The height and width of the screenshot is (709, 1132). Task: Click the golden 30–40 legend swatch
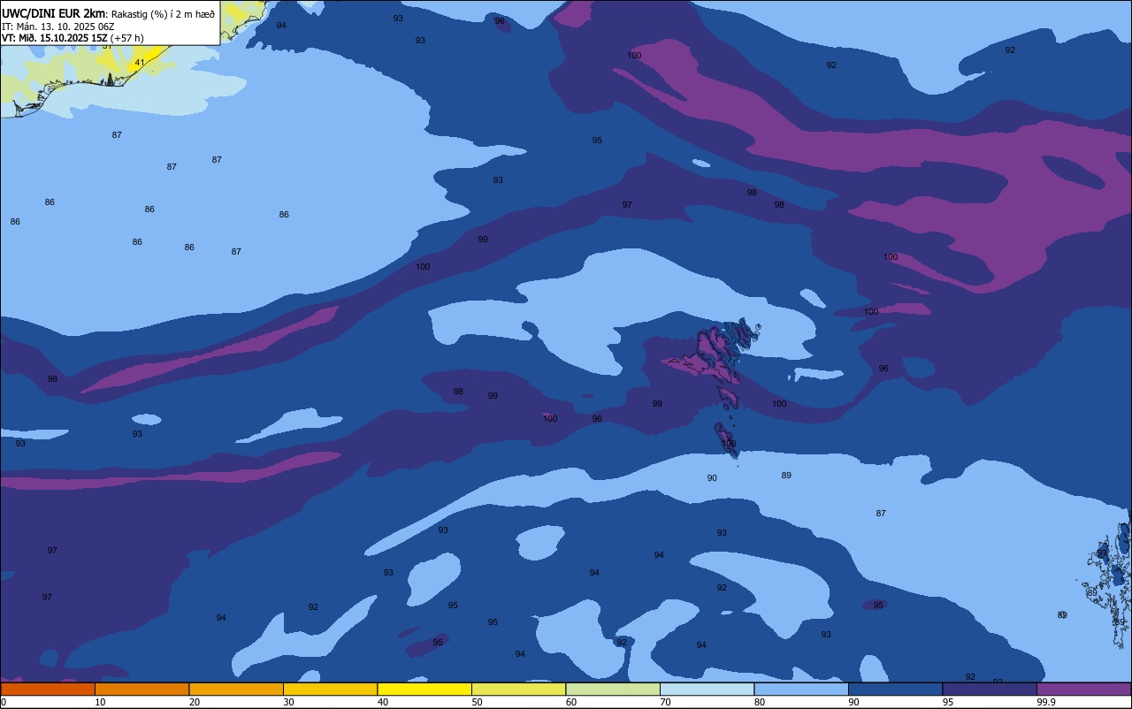pyautogui.click(x=330, y=689)
